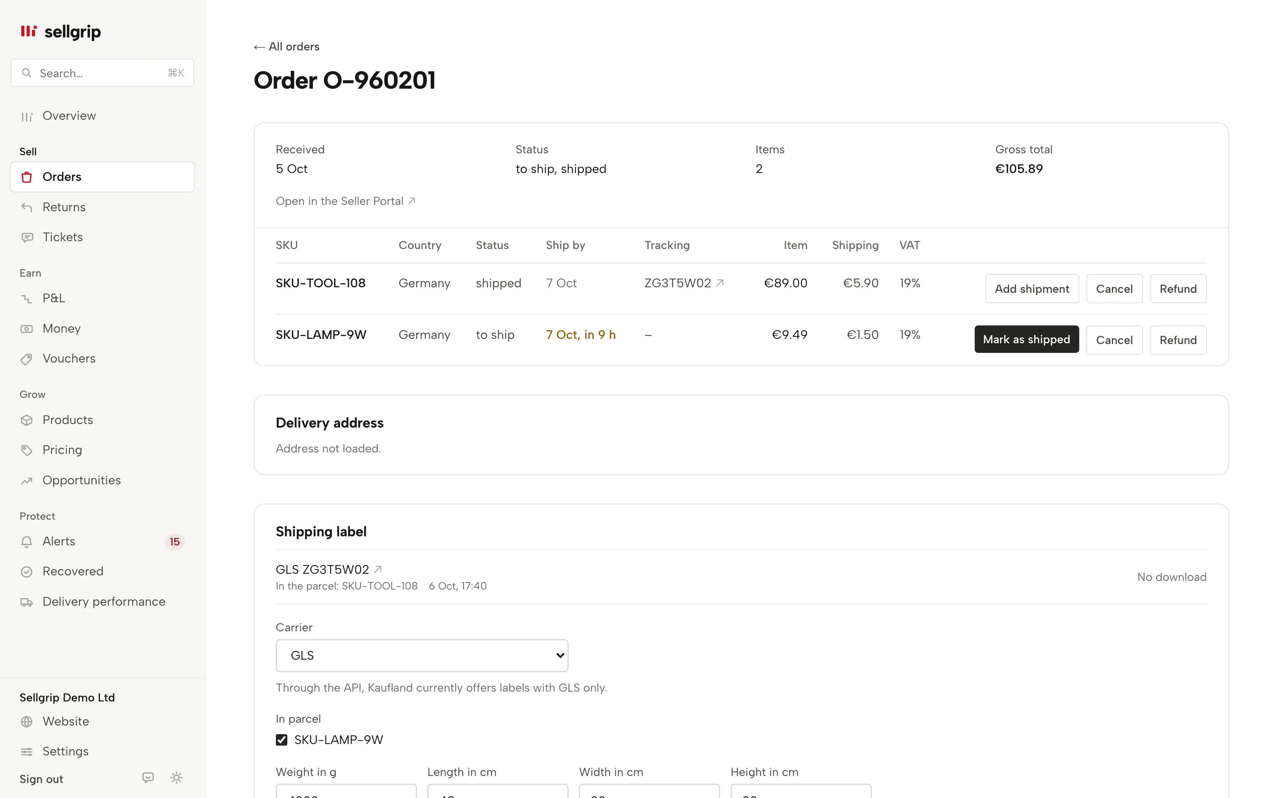Click the Opportunities trend icon
The image size is (1277, 798).
[x=27, y=480]
